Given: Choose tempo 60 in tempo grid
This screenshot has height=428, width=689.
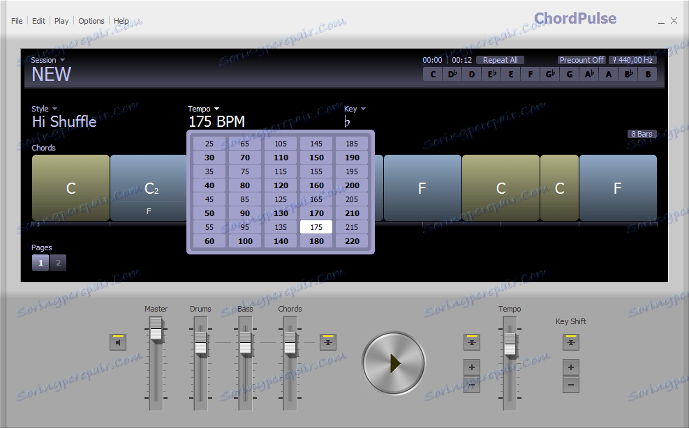Looking at the screenshot, I should coord(209,241).
